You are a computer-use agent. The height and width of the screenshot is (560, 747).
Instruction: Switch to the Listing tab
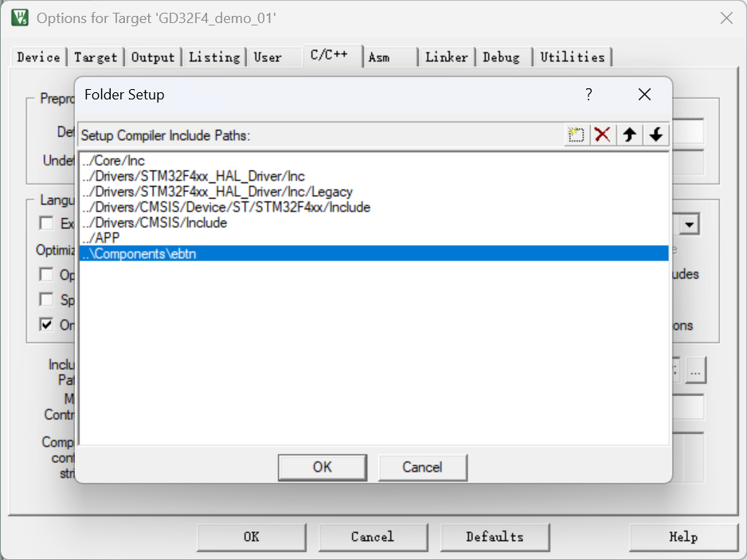pyautogui.click(x=214, y=57)
